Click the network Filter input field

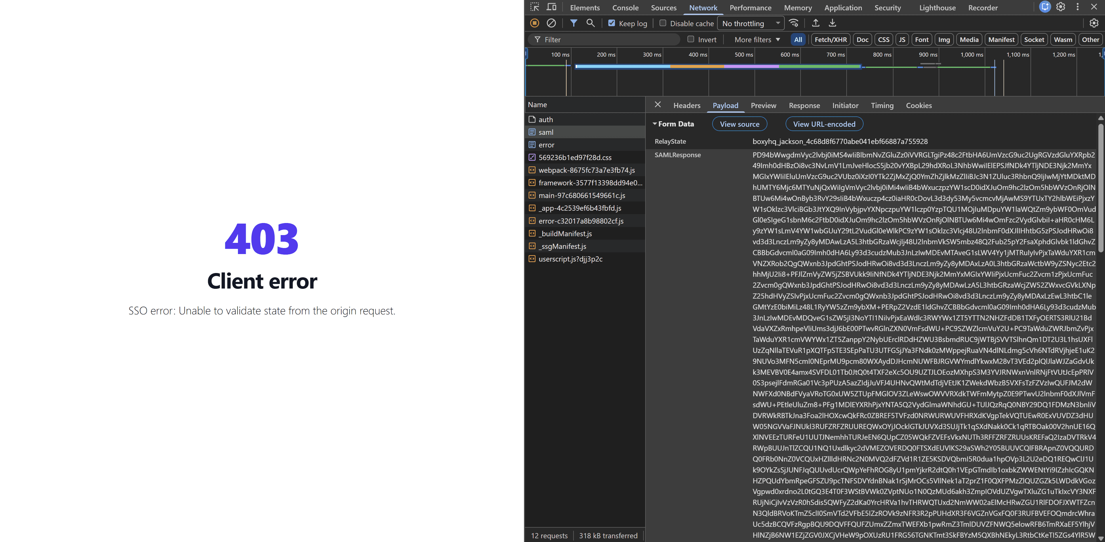[604, 39]
